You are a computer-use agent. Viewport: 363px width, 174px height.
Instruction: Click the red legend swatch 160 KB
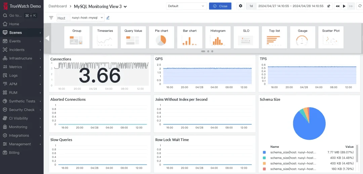coord(265,169)
